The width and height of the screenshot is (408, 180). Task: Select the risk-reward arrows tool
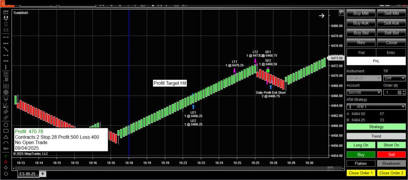tap(6, 18)
